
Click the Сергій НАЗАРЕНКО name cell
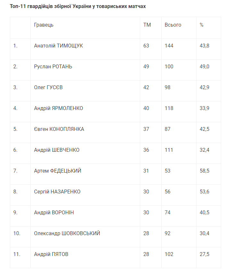pos(57,192)
